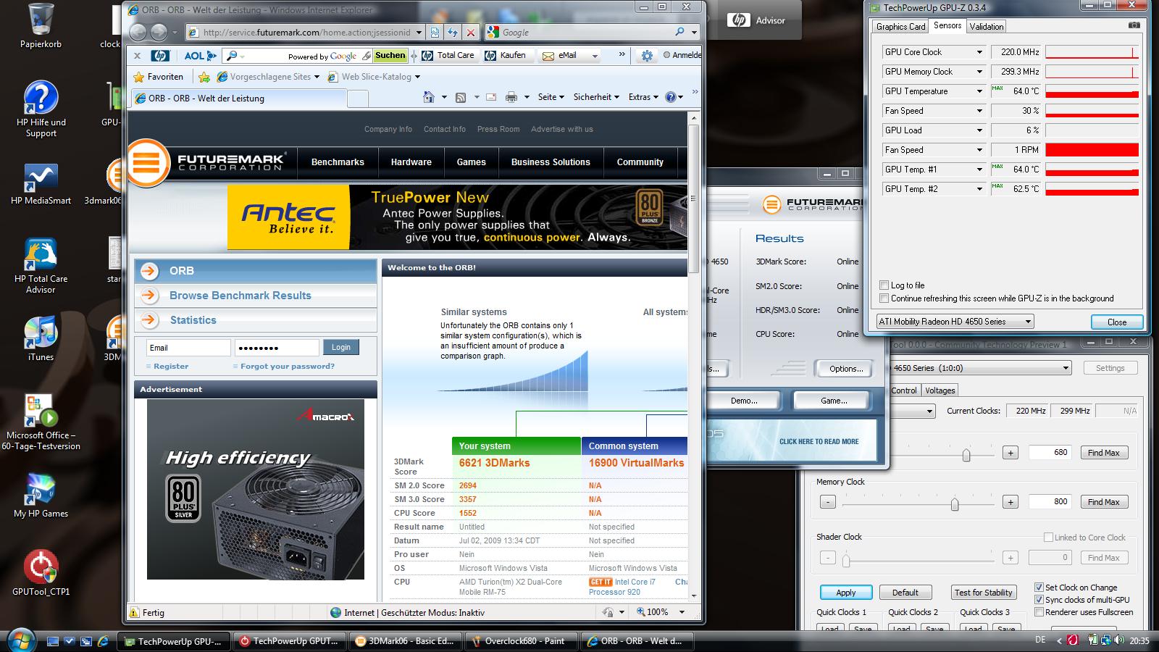Open Overclock680 Paint taskbar button
1159x652 pixels.
point(520,641)
